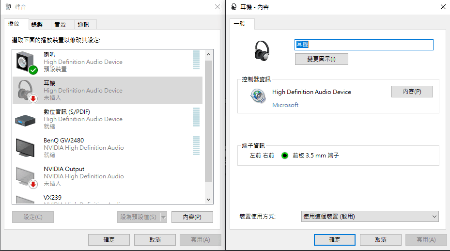Click the device list scroll up arrow
The image size is (450, 251).
click(209, 54)
